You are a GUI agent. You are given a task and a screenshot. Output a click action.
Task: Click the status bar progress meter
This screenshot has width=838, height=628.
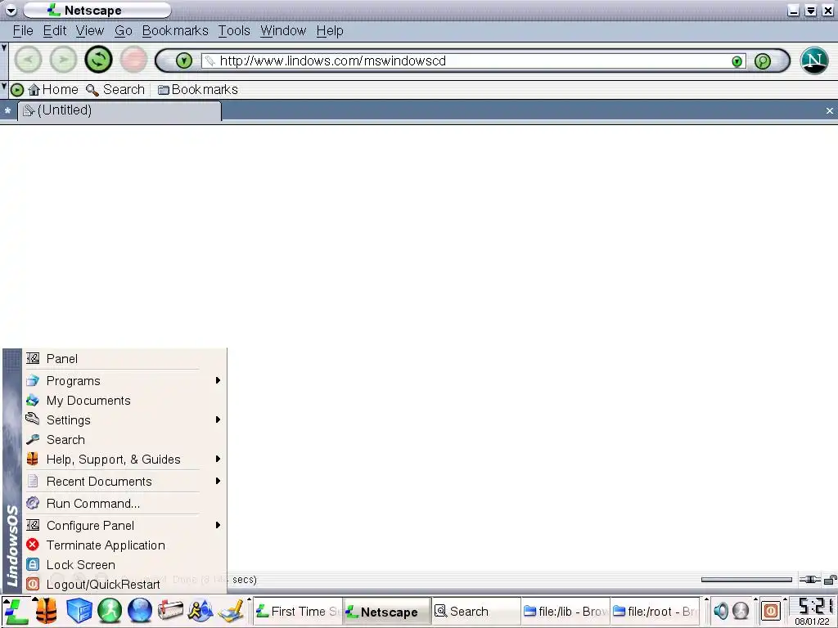click(746, 580)
